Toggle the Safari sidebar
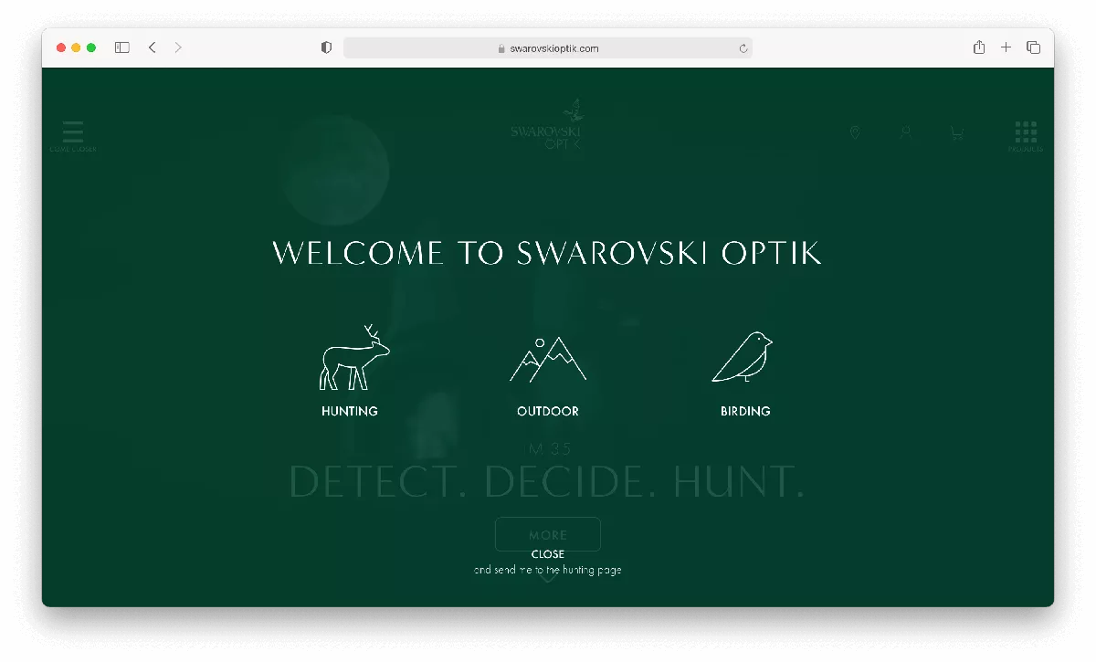 121,47
